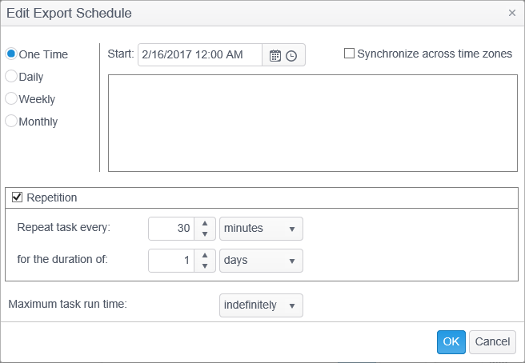Increase the repeat interval value
525x363 pixels.
205,224
